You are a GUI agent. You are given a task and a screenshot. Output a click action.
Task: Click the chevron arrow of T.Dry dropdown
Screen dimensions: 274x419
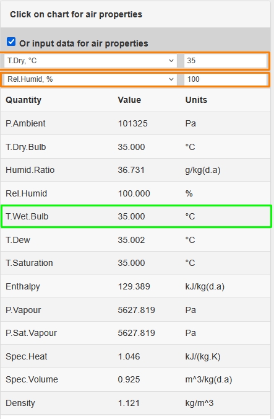point(171,61)
